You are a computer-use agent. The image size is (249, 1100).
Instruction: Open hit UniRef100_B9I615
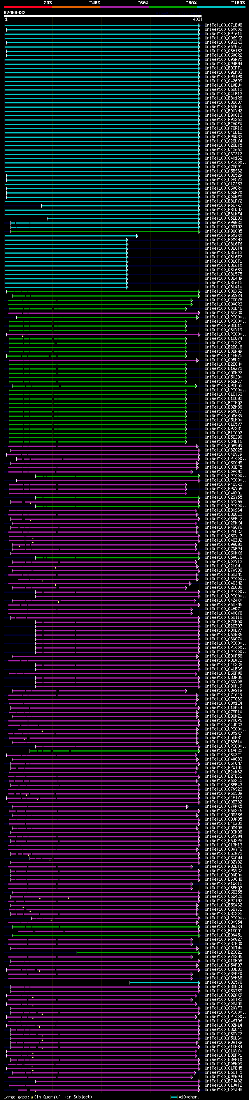pyautogui.click(x=223, y=34)
